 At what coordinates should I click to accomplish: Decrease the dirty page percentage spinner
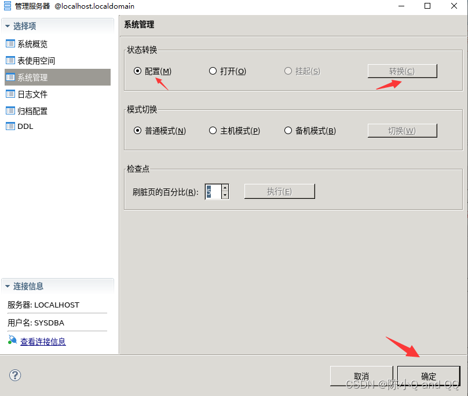[x=225, y=195]
